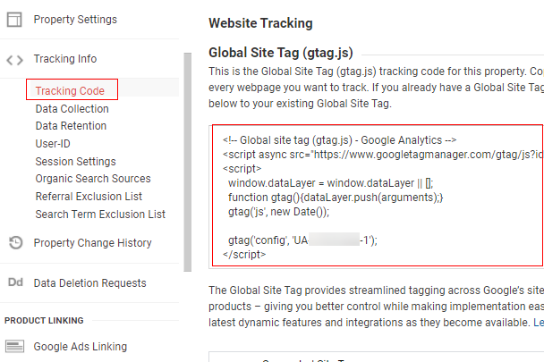Open Data Collection settings
The image size is (544, 362).
pyautogui.click(x=72, y=108)
